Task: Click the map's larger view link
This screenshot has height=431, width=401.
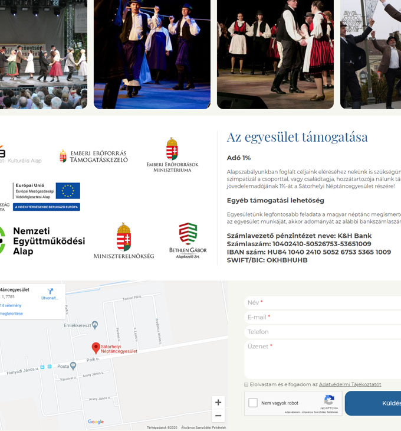Action: point(11,314)
